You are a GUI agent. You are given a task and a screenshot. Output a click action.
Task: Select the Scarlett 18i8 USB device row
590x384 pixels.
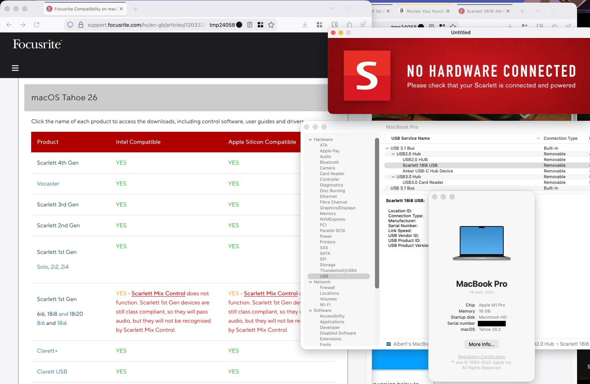click(487, 166)
